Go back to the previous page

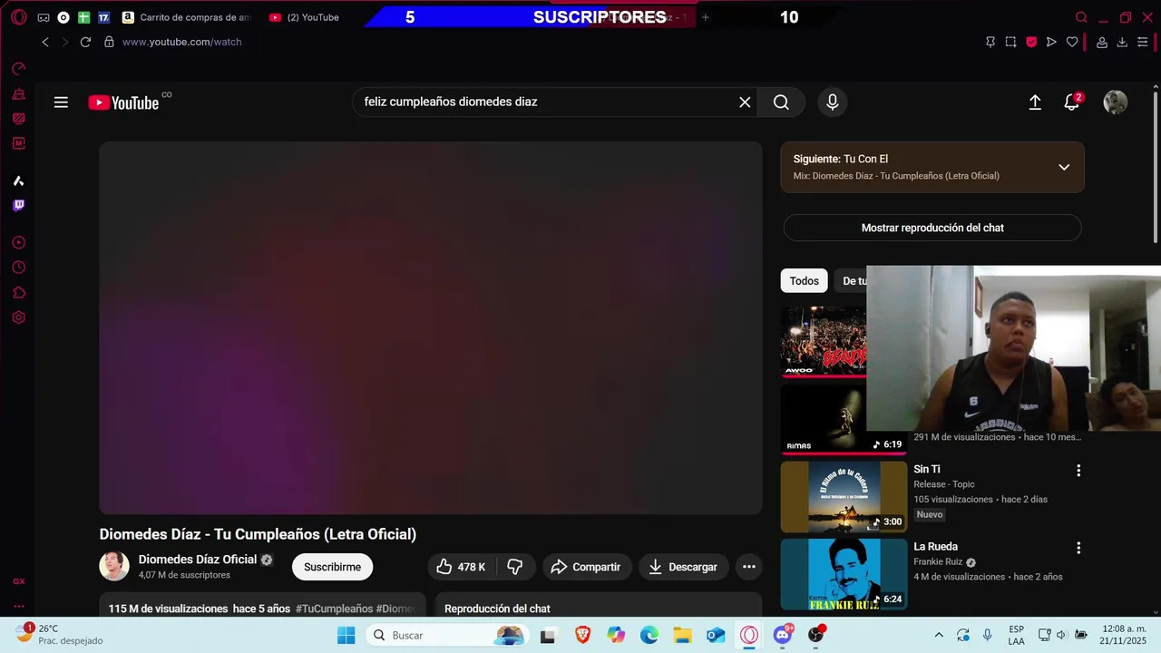pos(45,42)
